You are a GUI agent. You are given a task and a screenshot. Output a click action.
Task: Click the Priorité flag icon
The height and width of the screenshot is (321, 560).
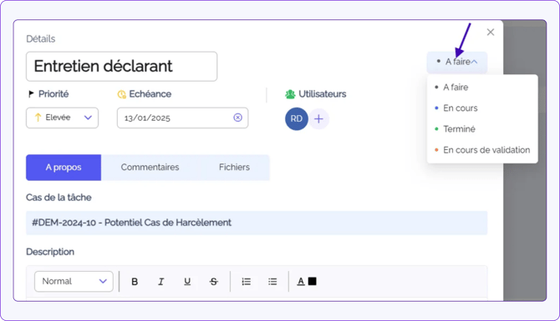point(31,93)
